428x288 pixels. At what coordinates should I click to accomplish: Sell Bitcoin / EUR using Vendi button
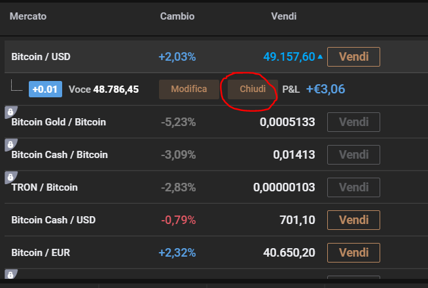353,253
